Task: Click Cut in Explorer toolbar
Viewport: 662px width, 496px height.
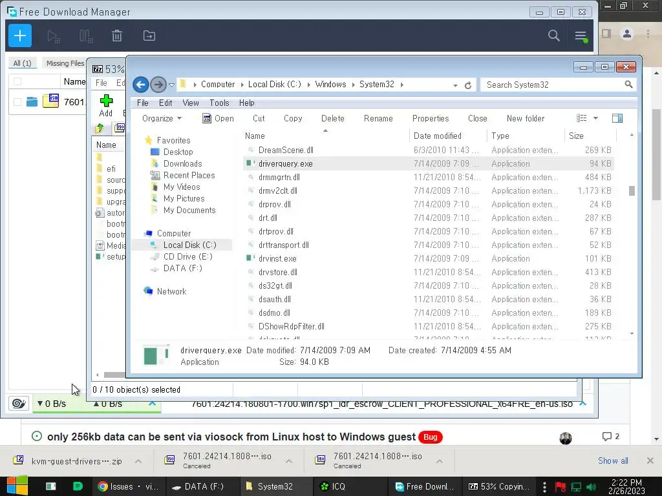Action: (x=259, y=119)
